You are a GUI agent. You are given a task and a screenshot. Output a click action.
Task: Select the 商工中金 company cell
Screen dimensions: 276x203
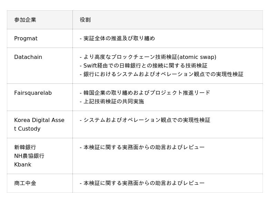point(25,183)
